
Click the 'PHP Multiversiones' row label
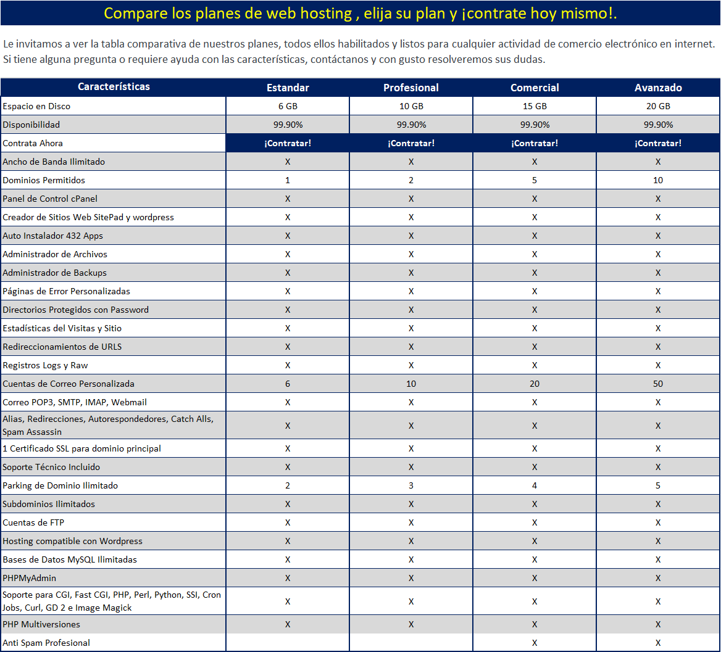click(x=41, y=624)
